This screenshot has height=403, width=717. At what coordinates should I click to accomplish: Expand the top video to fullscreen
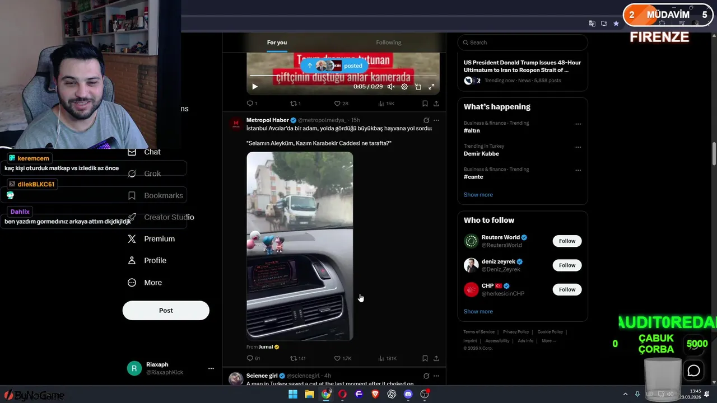pos(431,87)
